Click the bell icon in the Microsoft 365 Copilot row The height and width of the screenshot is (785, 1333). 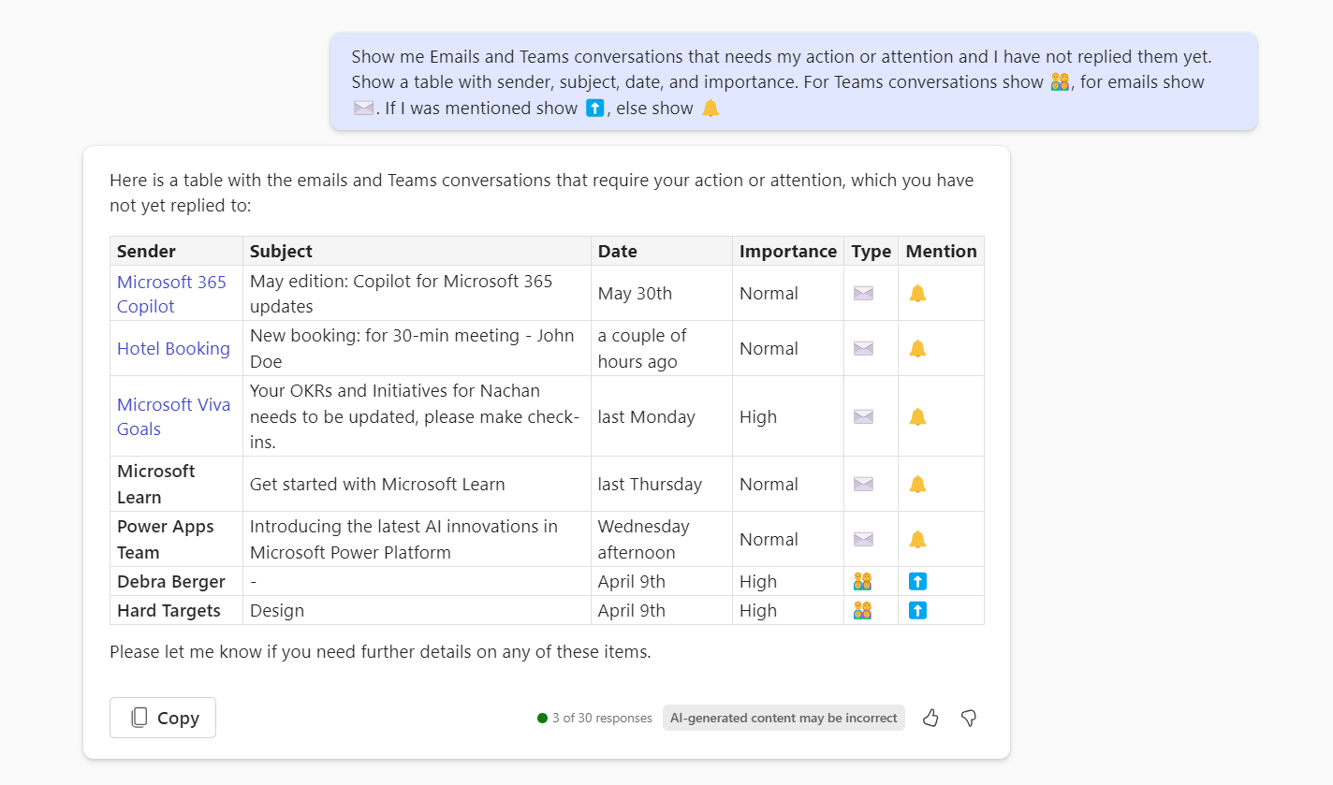(917, 294)
